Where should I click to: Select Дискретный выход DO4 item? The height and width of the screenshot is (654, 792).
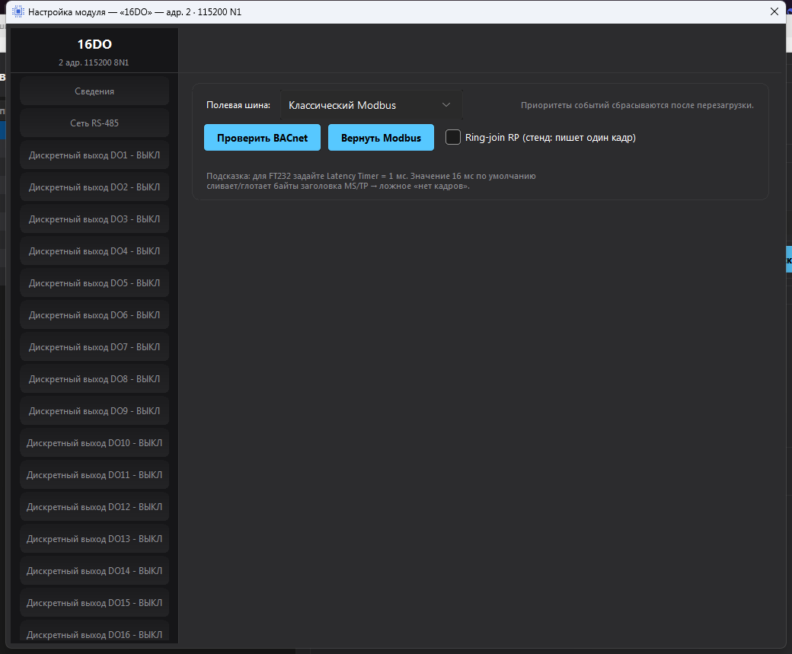click(x=94, y=251)
